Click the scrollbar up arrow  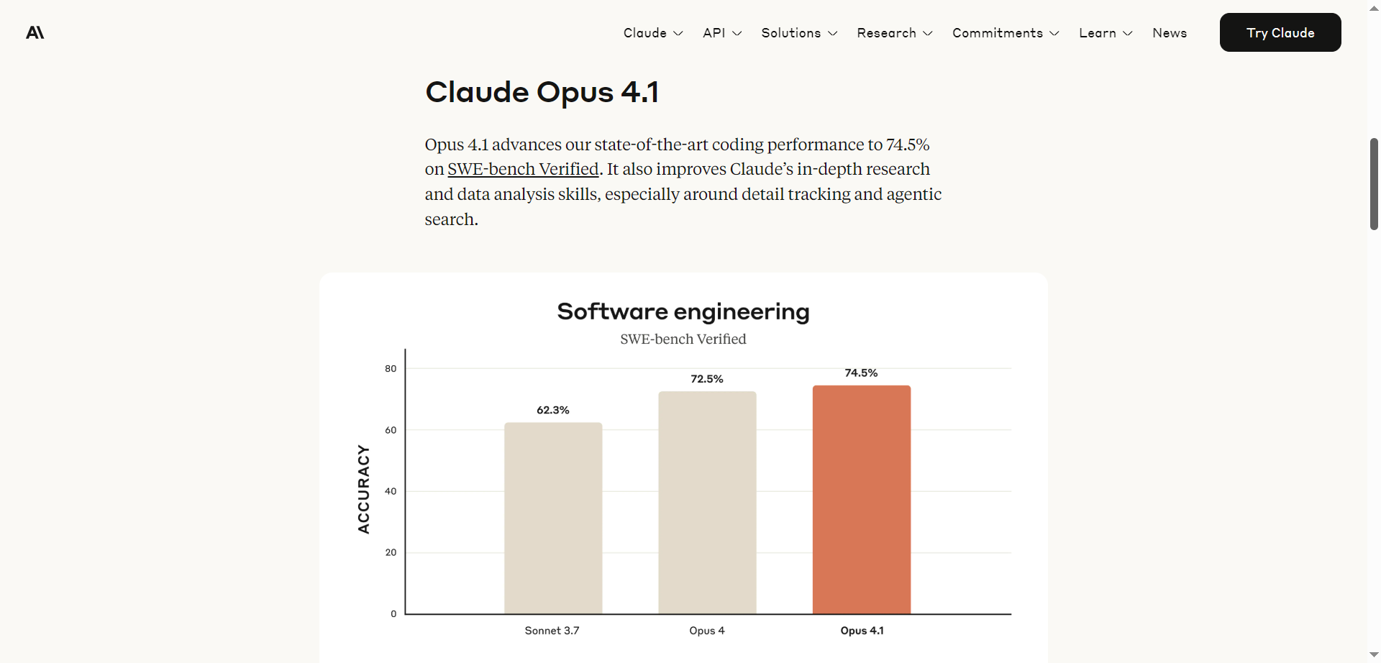pos(1374,7)
